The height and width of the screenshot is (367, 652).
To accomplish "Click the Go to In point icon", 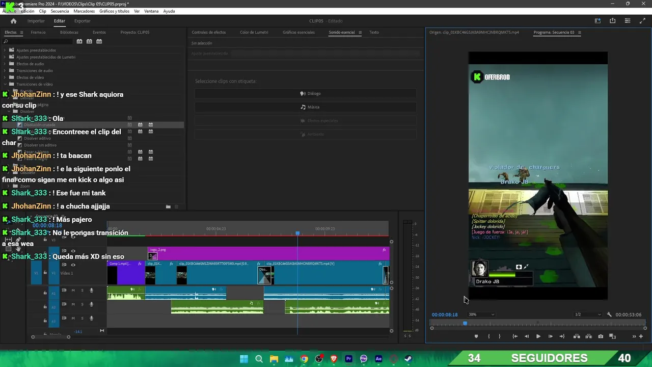I will (x=515, y=336).
